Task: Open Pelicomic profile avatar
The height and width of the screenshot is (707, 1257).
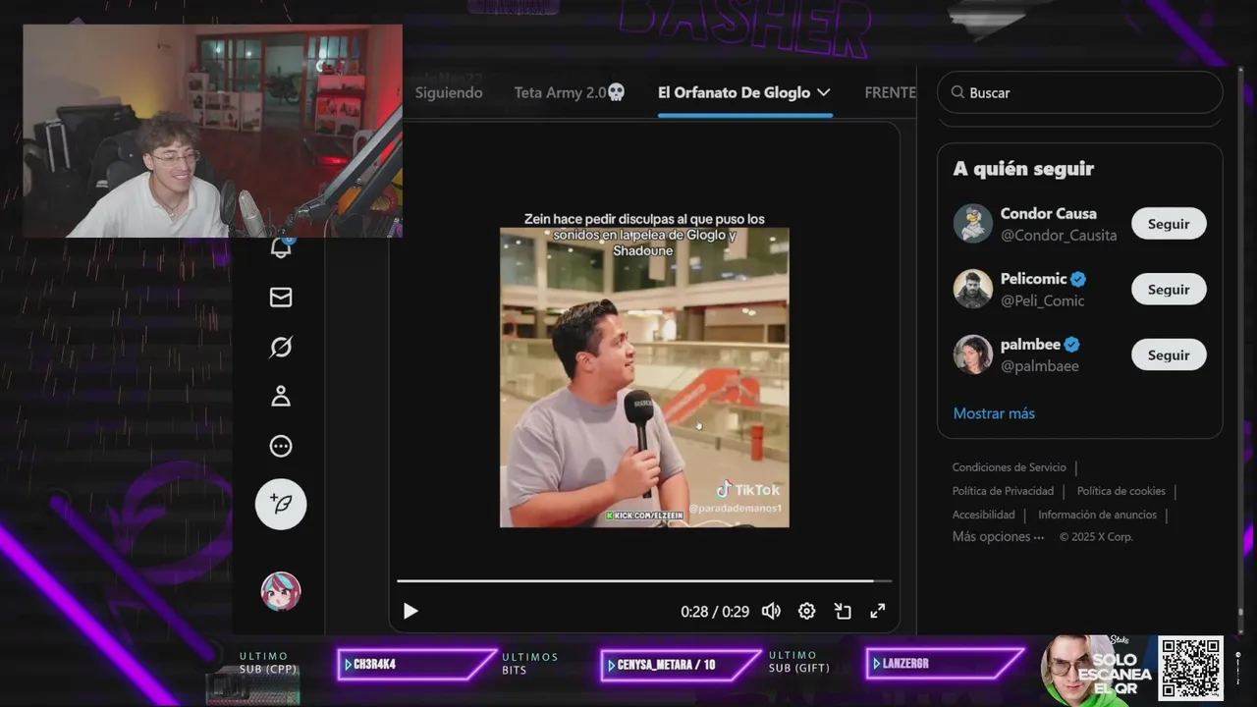Action: [x=973, y=290]
